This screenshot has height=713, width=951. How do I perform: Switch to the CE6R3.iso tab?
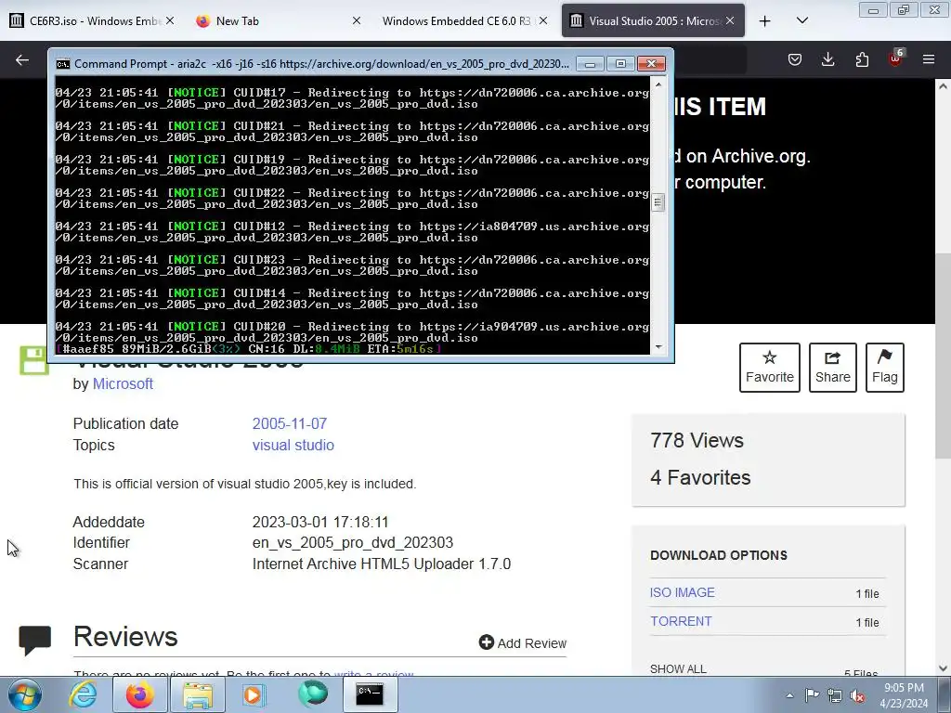tap(91, 20)
